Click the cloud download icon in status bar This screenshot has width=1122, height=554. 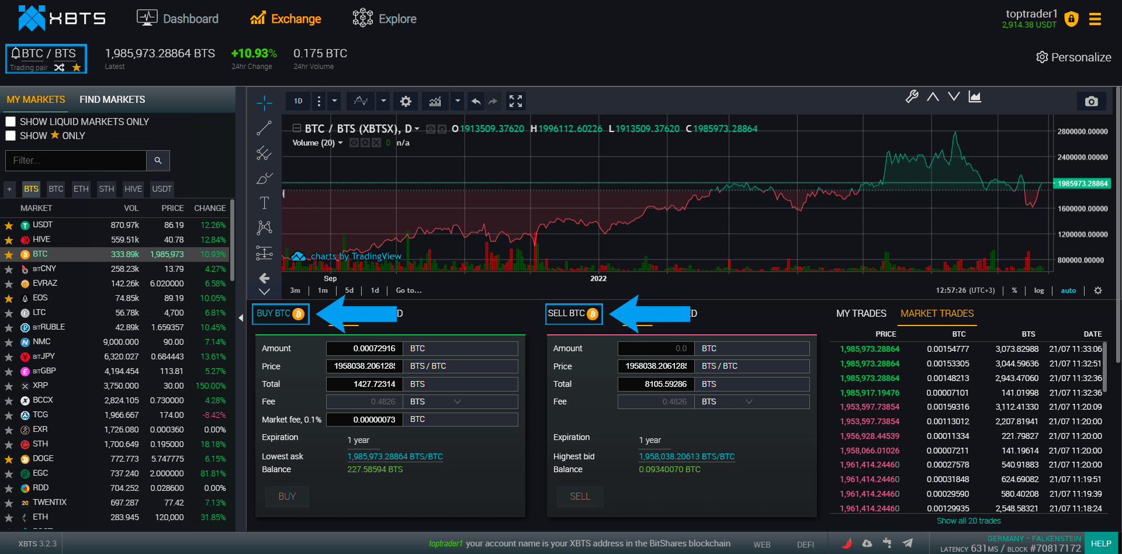[x=867, y=543]
